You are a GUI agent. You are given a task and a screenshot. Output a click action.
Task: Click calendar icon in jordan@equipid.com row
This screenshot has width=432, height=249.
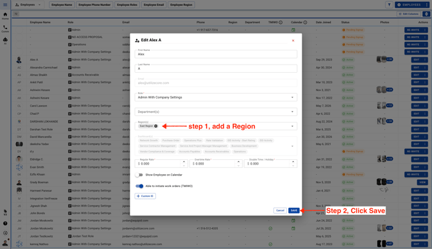pyautogui.click(x=293, y=221)
